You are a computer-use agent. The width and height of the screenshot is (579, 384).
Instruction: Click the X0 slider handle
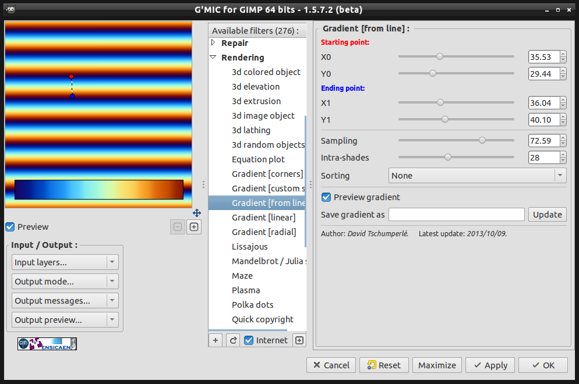[439, 56]
